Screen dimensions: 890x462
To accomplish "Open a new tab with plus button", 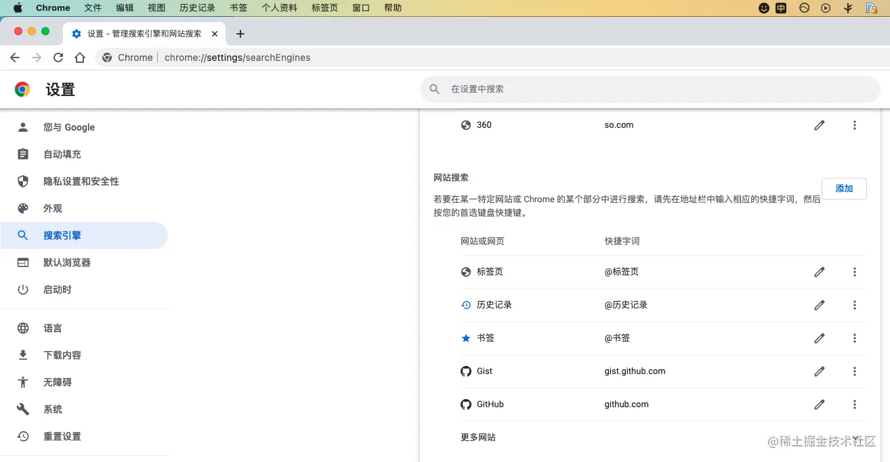I will click(240, 34).
